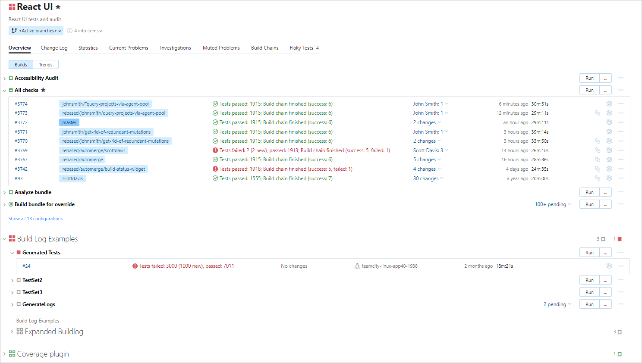Screen dimensions: 642x363
Task: Click the layers icon in build #3769 row
Action: pyautogui.click(x=609, y=150)
